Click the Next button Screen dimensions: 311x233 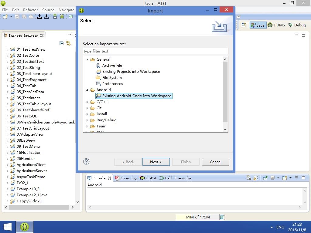pos(156,162)
